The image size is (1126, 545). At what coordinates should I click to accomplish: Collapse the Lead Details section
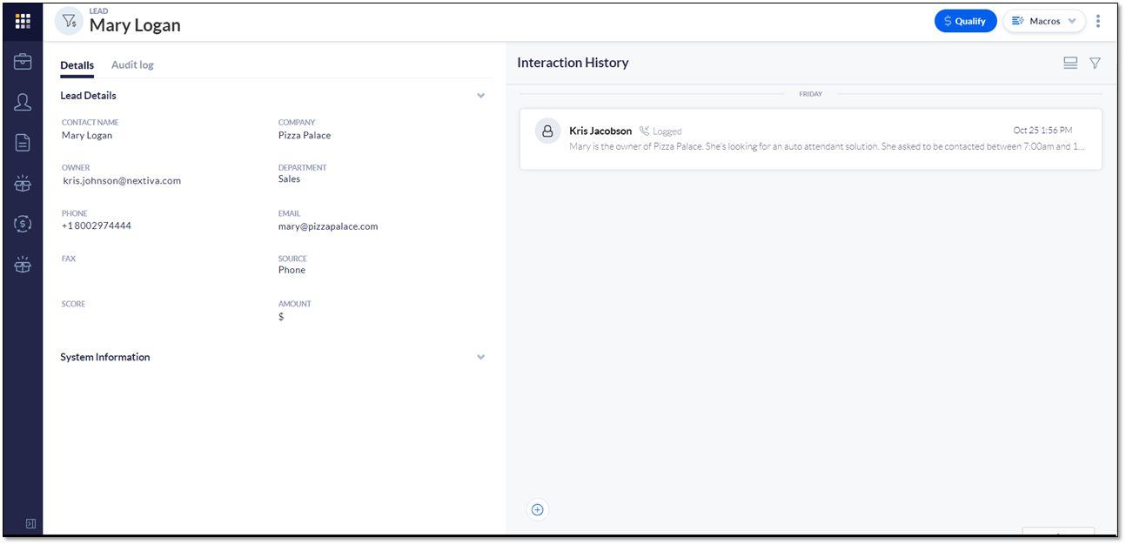click(480, 95)
